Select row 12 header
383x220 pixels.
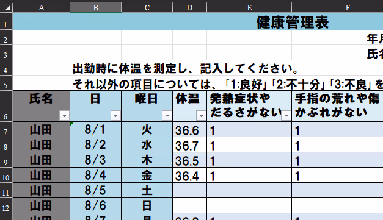[x=6, y=205]
